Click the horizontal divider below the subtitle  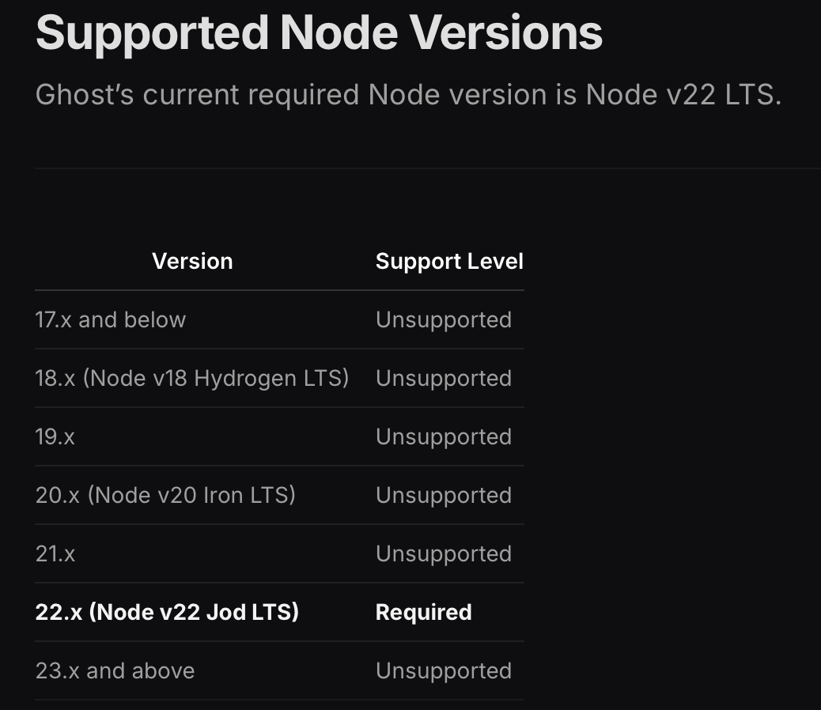[x=427, y=168]
